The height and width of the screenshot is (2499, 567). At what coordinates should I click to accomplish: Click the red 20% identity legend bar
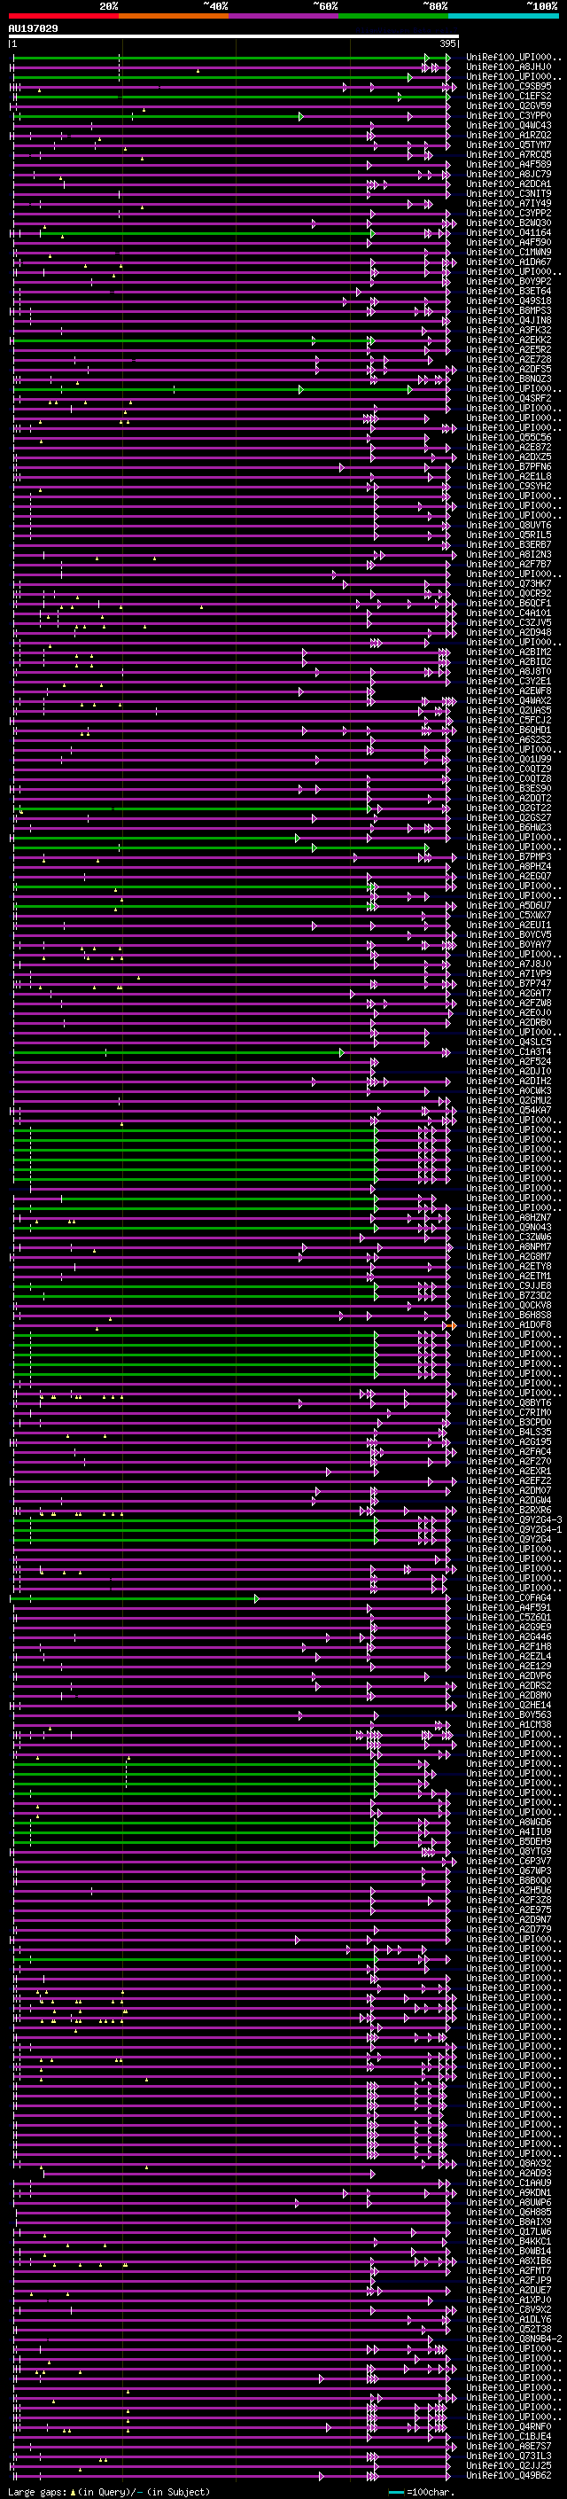point(64,16)
